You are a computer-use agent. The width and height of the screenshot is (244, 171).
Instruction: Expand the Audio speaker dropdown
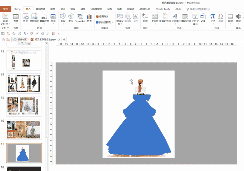pos(238,24)
